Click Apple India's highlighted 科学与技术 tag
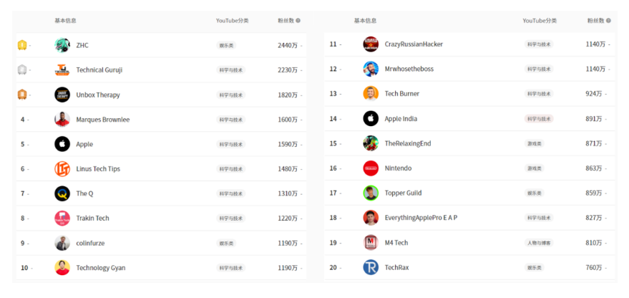This screenshot has width=629, height=298. pyautogui.click(x=539, y=118)
